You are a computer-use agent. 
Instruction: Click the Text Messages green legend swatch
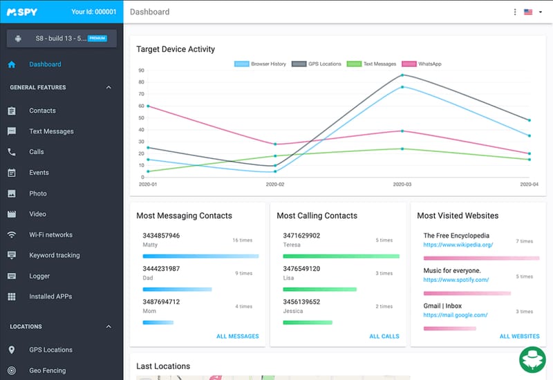(x=353, y=64)
